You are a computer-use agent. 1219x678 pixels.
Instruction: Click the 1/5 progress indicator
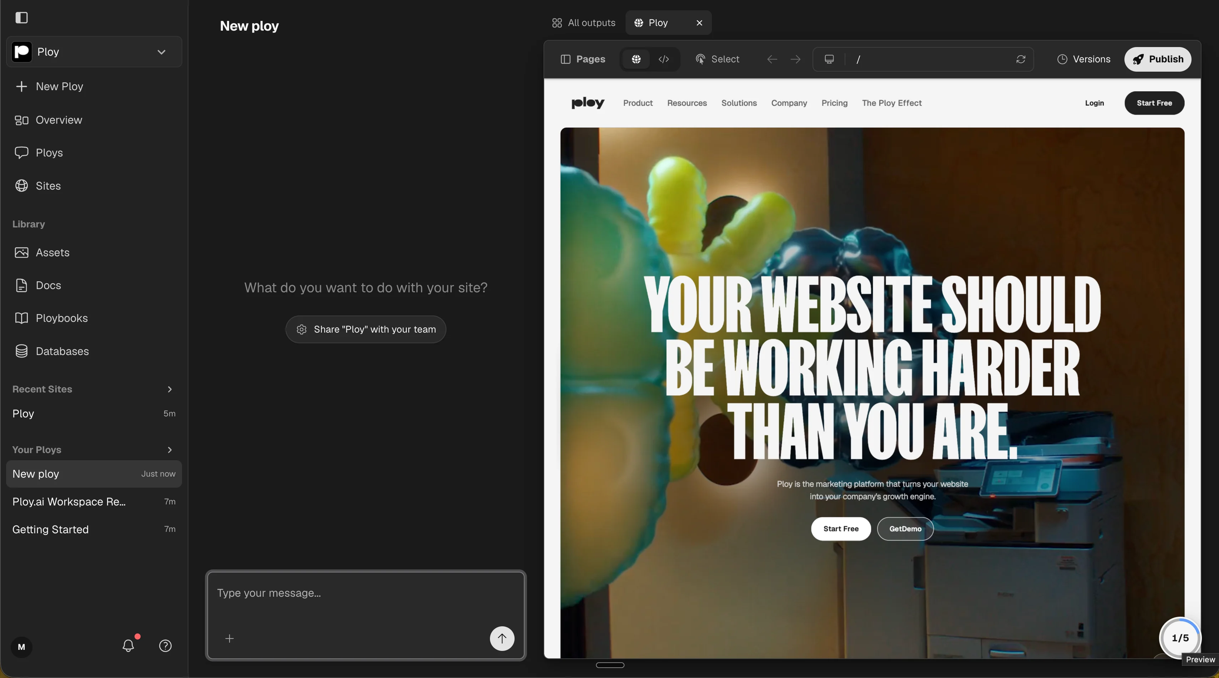pos(1180,638)
